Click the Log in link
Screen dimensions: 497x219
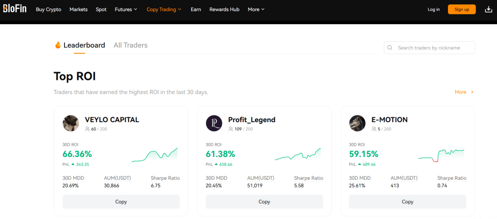(x=433, y=9)
